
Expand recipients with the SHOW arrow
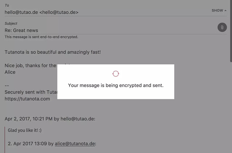click(225, 10)
